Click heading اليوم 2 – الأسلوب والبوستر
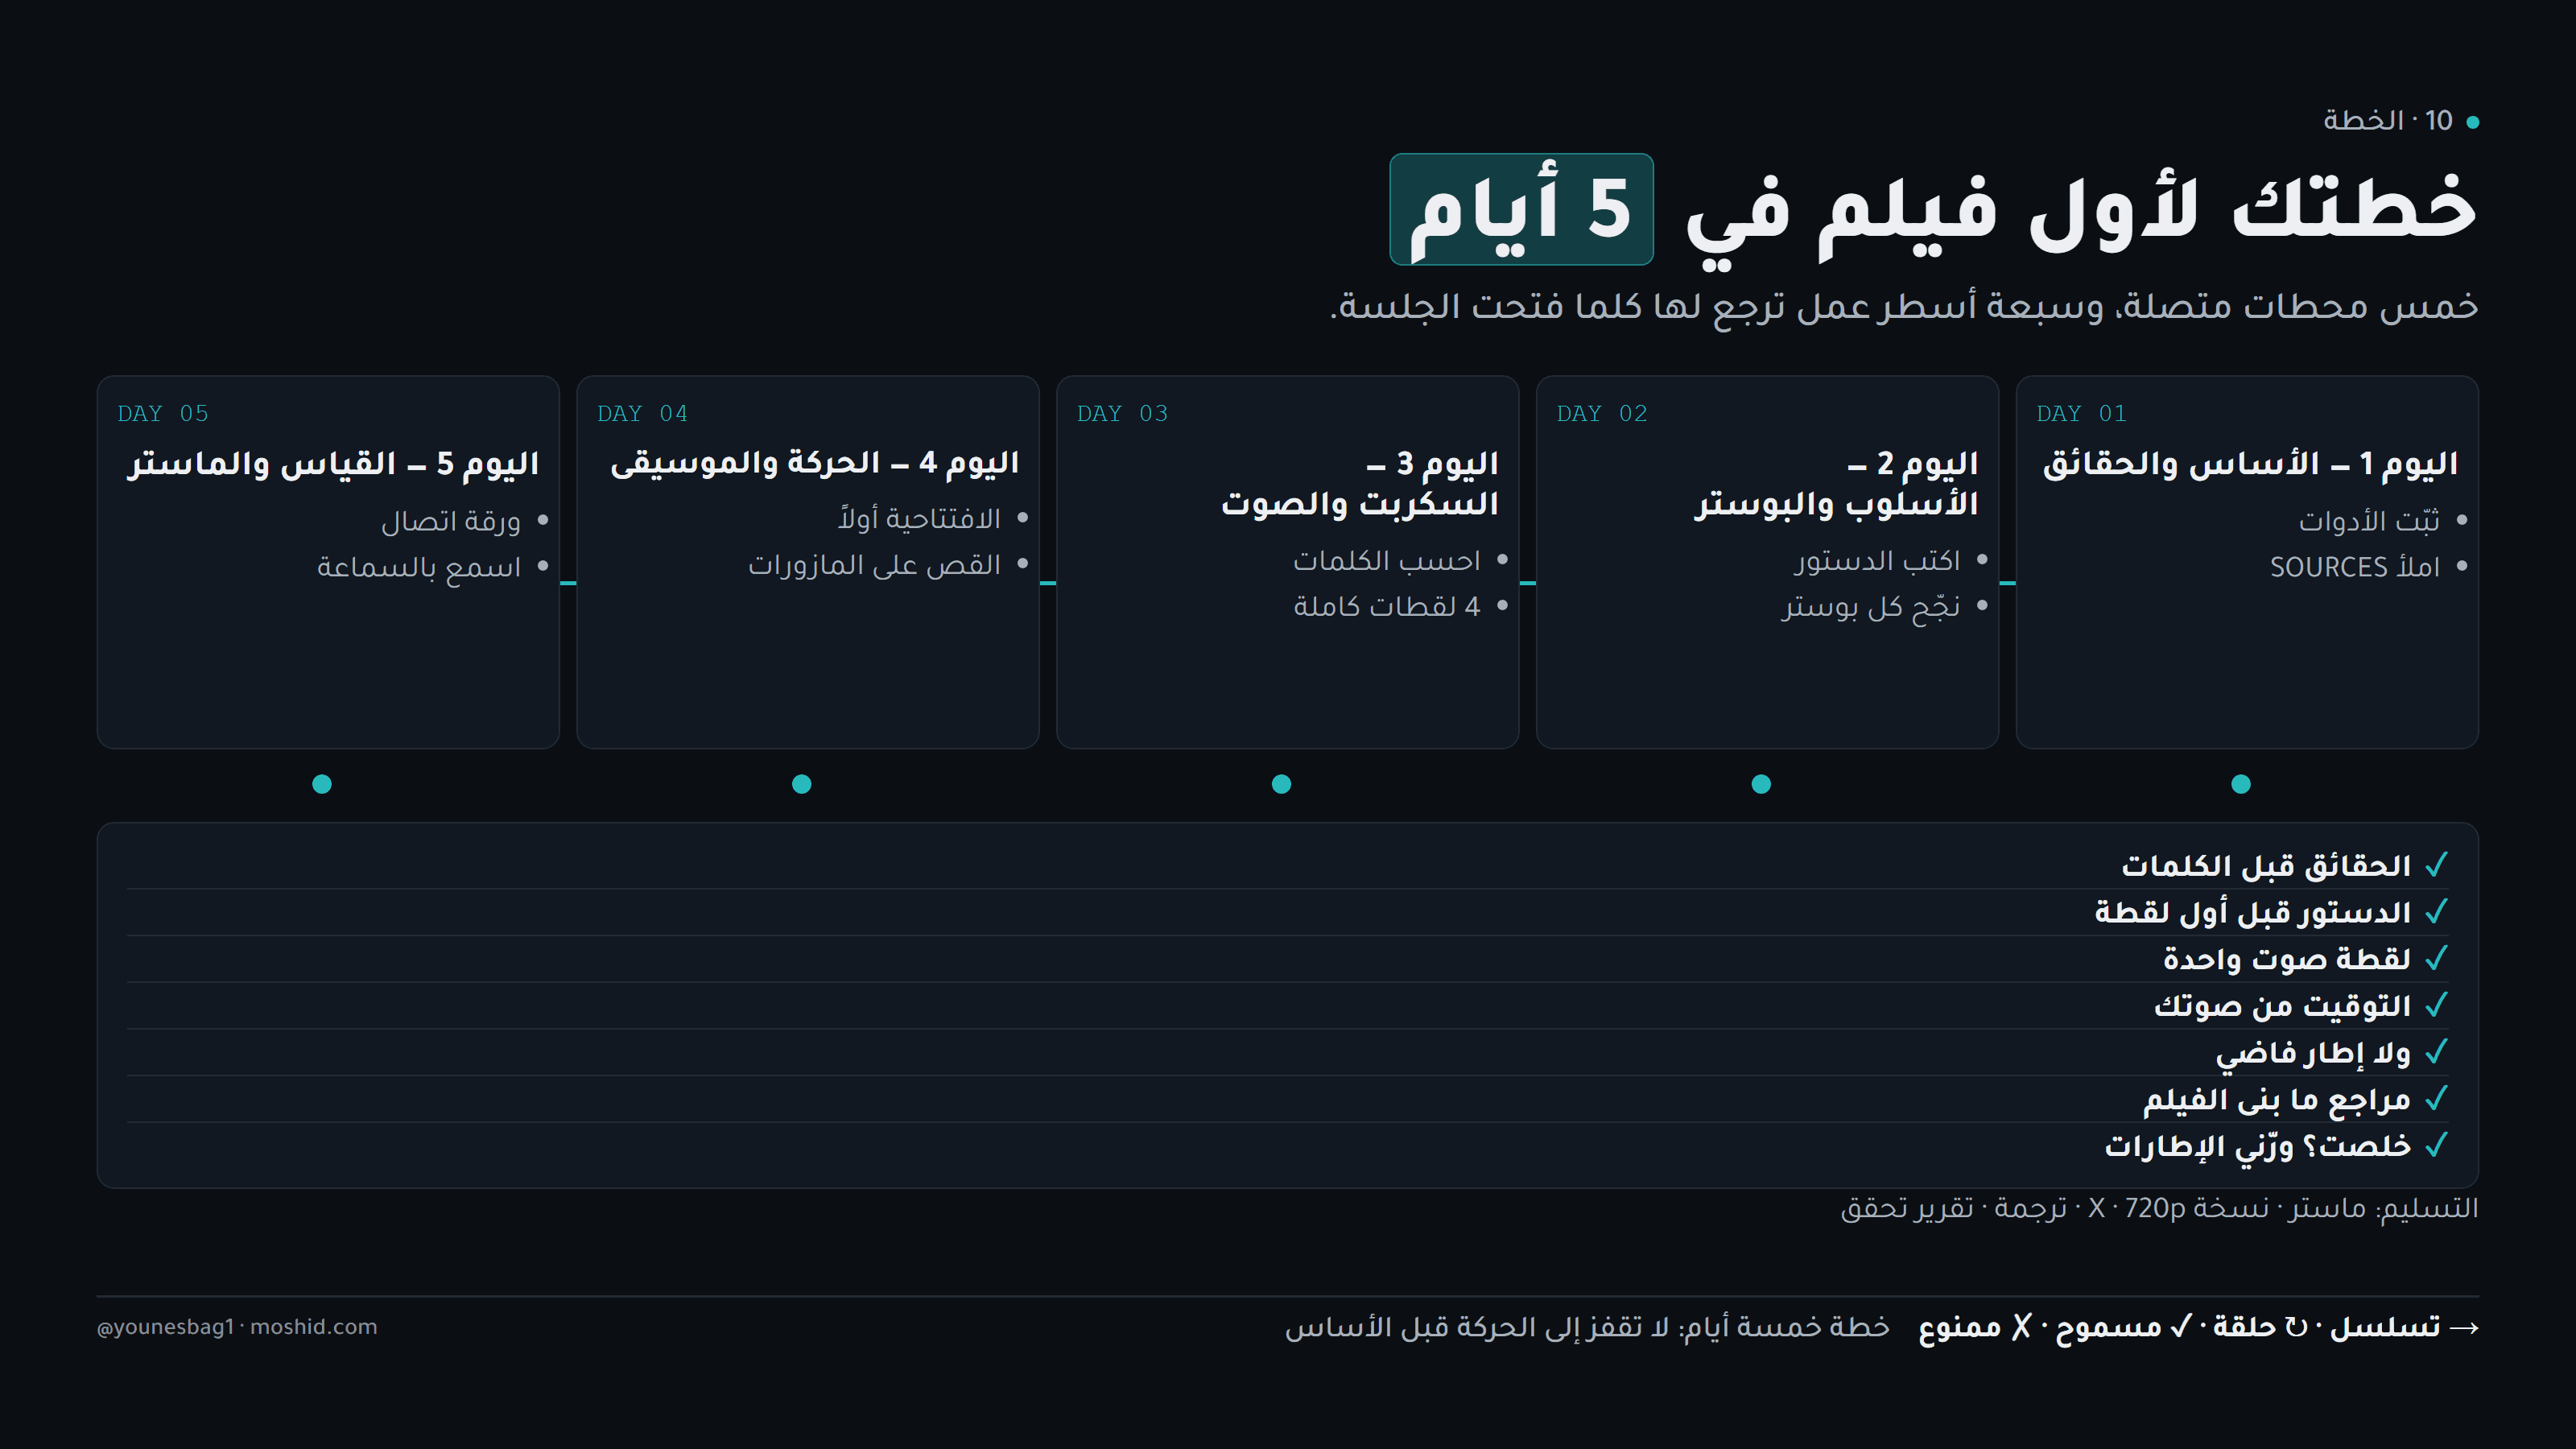 [x=1836, y=484]
